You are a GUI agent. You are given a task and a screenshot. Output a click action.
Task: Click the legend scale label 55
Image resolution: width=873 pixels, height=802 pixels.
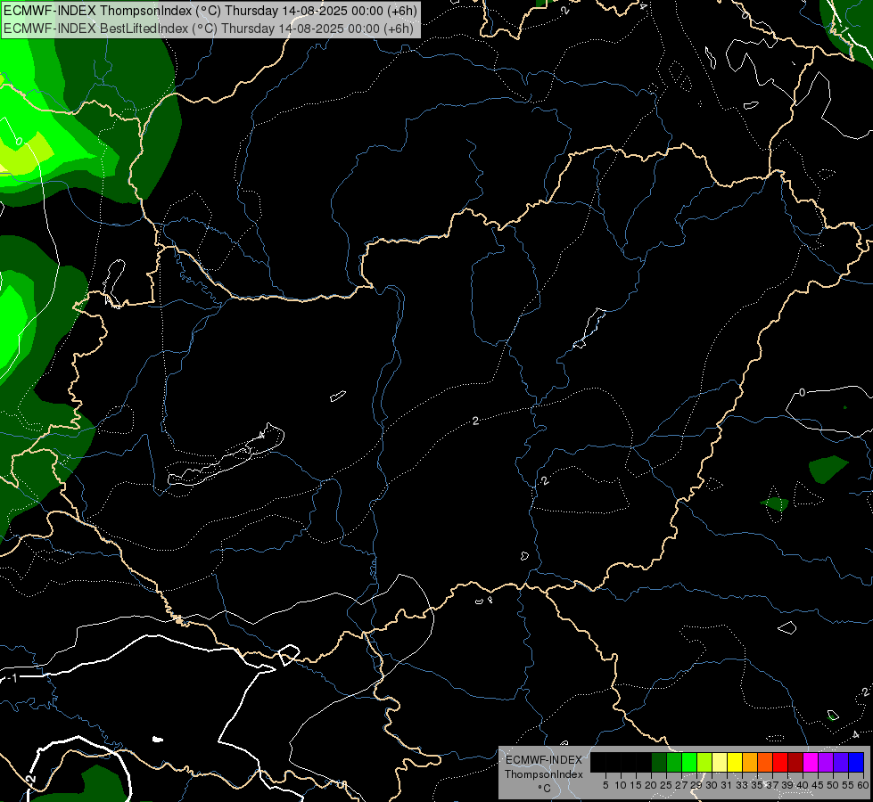(848, 785)
